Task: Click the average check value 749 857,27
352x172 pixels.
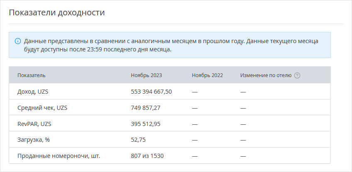Action: tap(146, 108)
